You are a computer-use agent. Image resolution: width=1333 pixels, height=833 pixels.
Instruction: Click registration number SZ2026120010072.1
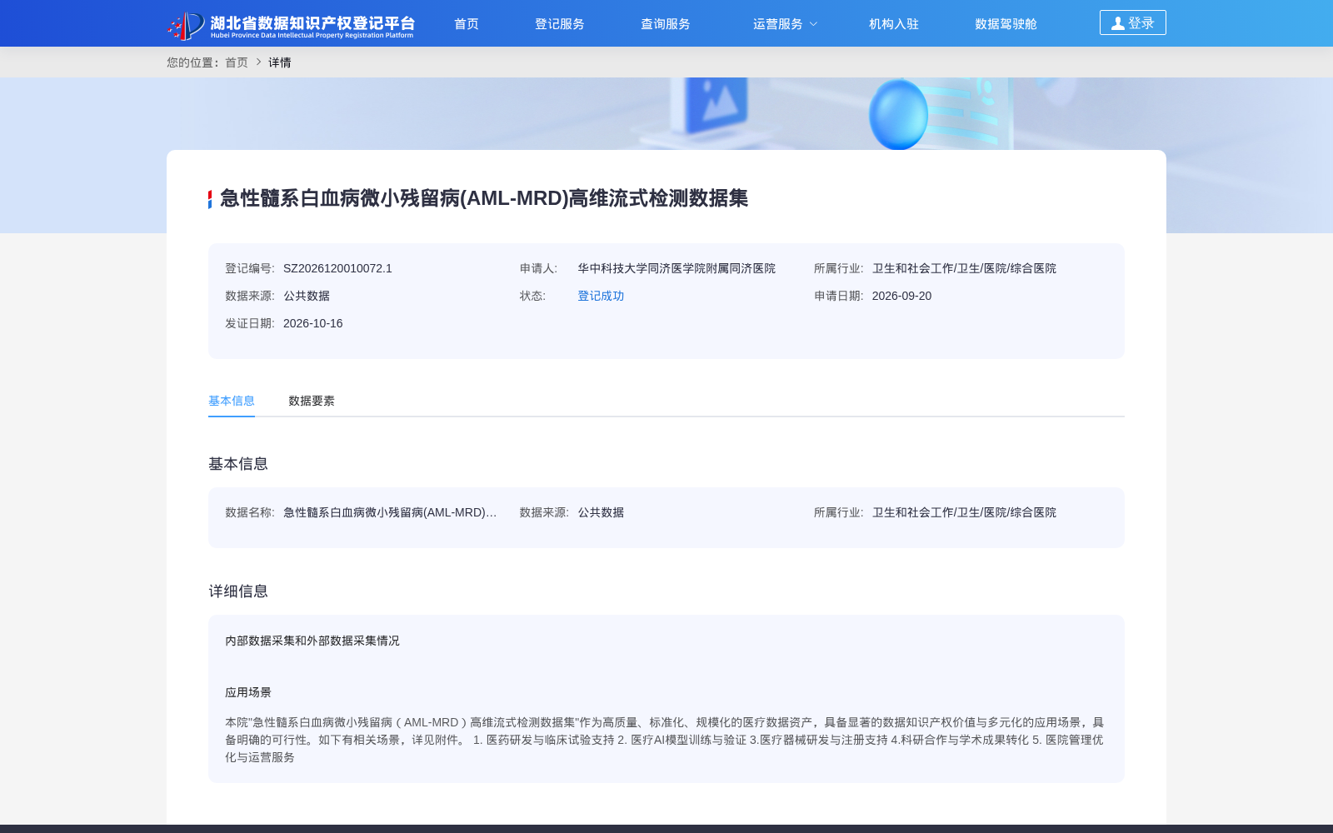point(337,268)
